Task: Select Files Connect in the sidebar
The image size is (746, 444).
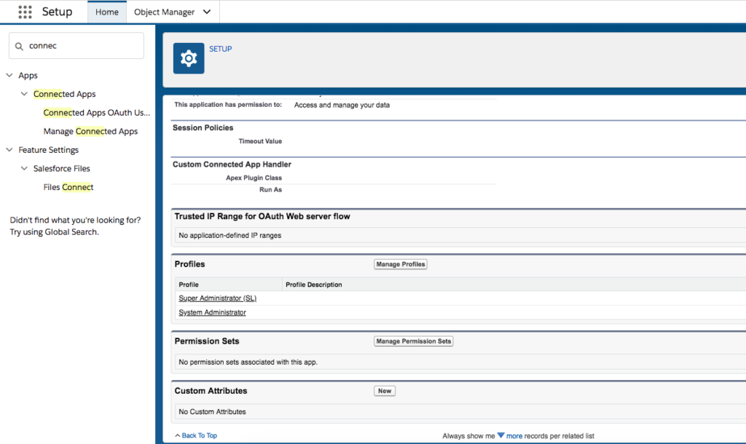Action: coord(68,187)
